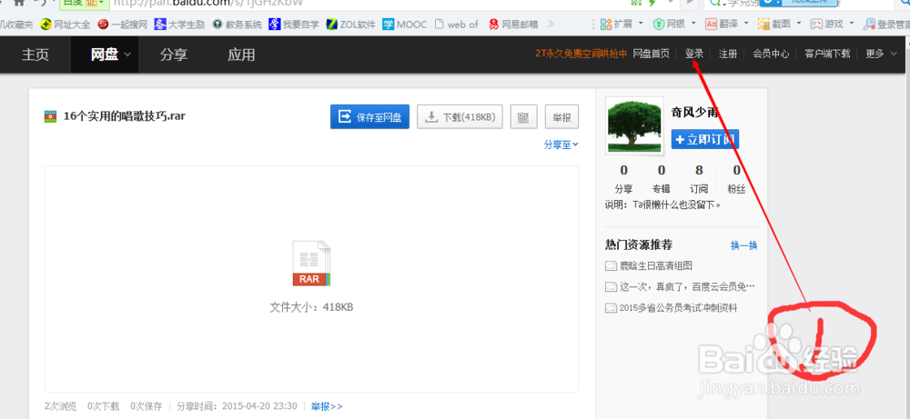This screenshot has width=910, height=419.
Task: Switch to the 分享 tab
Action: [174, 55]
